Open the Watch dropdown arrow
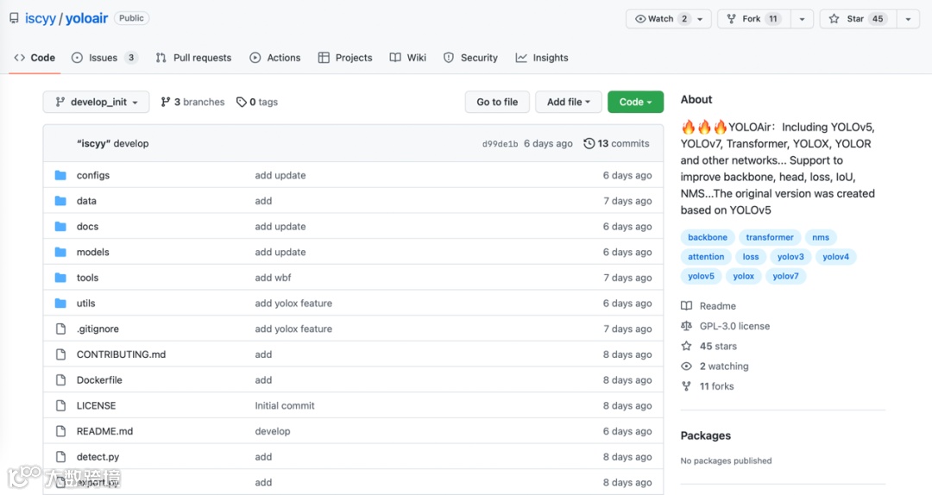 click(700, 19)
